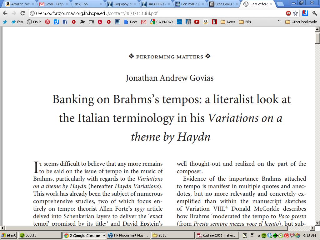Switch to the Edit Post tab

click(190, 4)
